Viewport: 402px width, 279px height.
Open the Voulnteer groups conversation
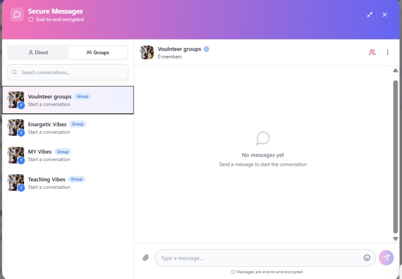pos(68,100)
